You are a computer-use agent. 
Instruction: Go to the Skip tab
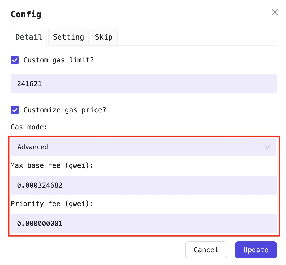(x=103, y=37)
